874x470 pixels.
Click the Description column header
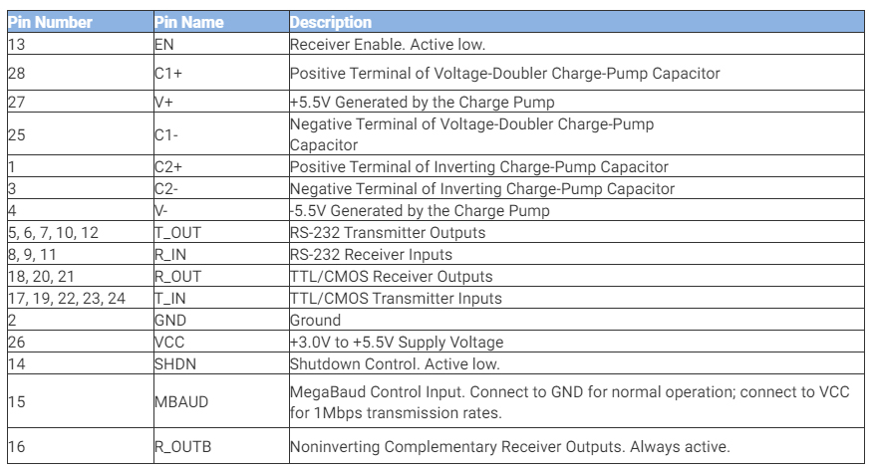coord(331,22)
